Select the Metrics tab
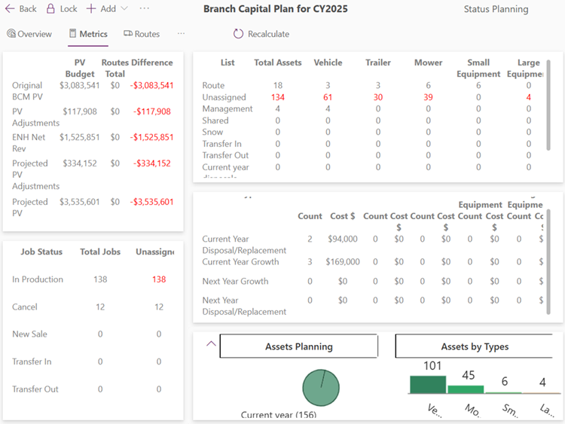Screen dimensions: 565x424 coord(88,34)
